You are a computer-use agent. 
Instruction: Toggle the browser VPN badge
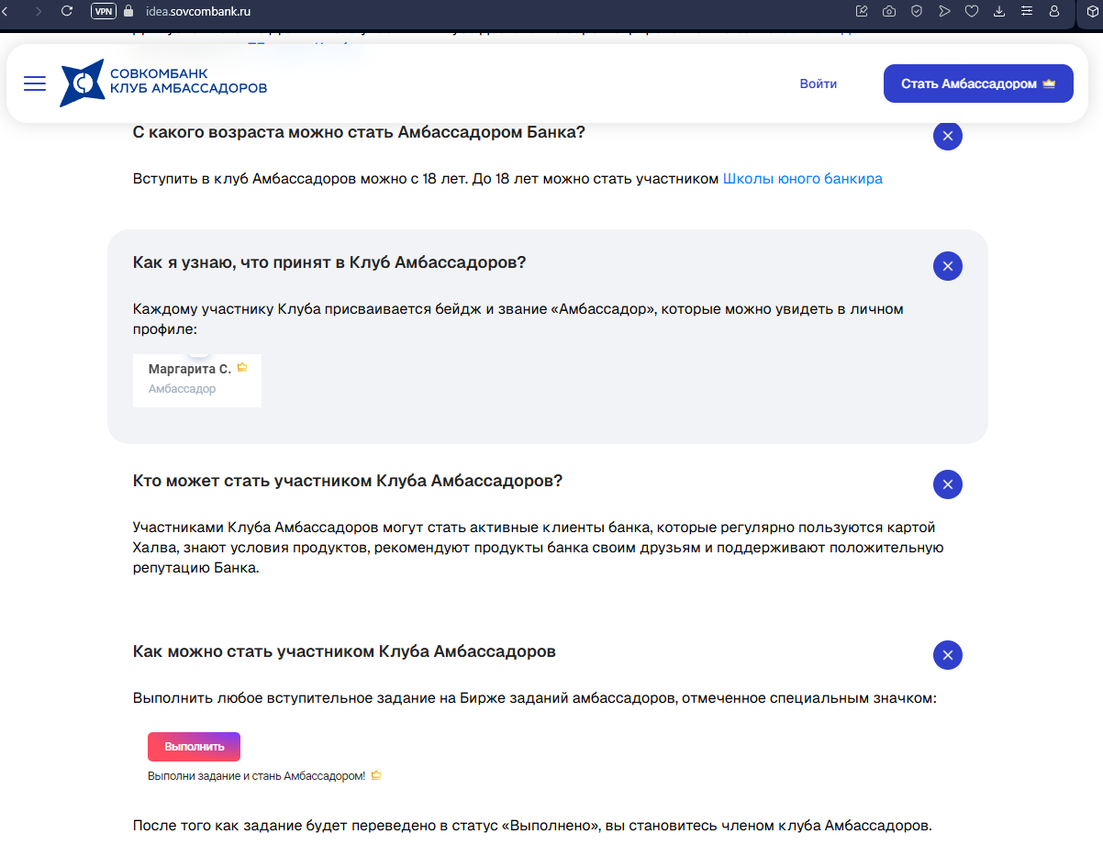tap(104, 11)
